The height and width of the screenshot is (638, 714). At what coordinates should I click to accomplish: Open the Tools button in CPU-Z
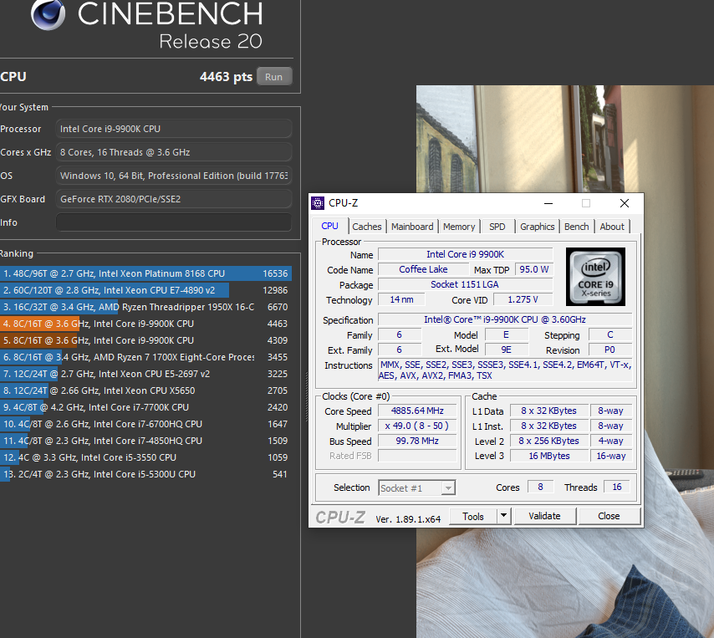[x=473, y=517]
